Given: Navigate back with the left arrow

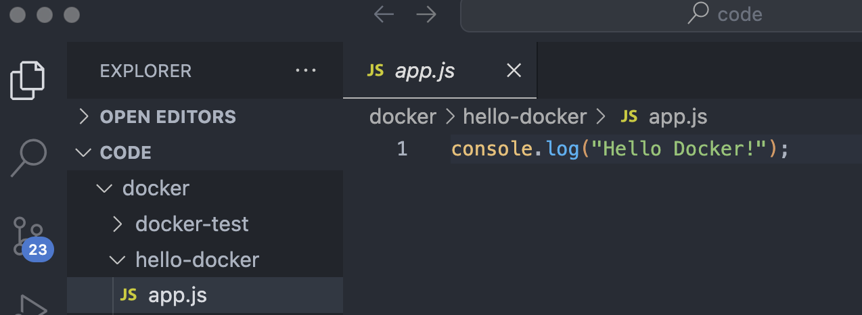Looking at the screenshot, I should pyautogui.click(x=384, y=15).
